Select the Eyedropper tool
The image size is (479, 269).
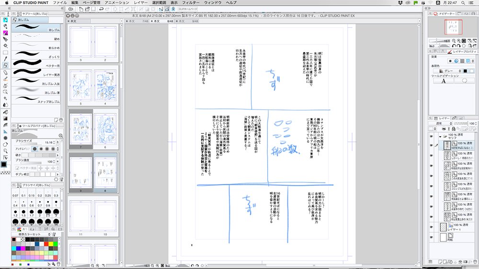pyautogui.click(x=5, y=58)
